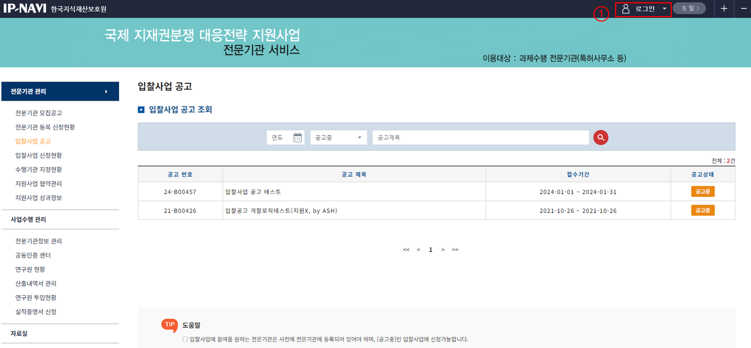Click the IP-NAVI logo

(x=25, y=8)
